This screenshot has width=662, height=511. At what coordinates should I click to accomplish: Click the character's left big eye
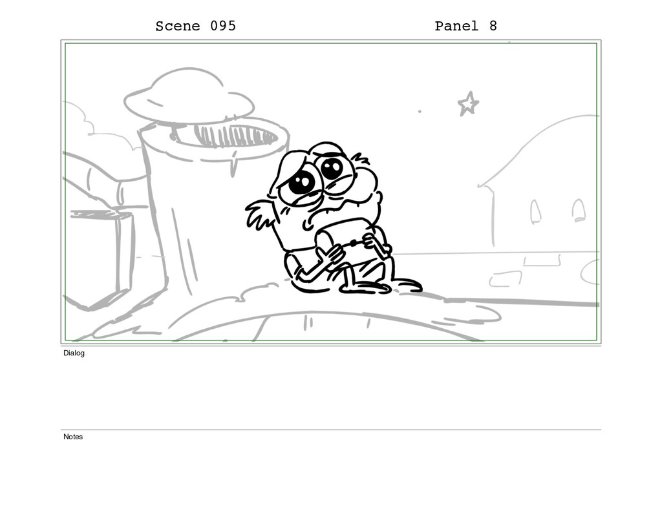301,182
